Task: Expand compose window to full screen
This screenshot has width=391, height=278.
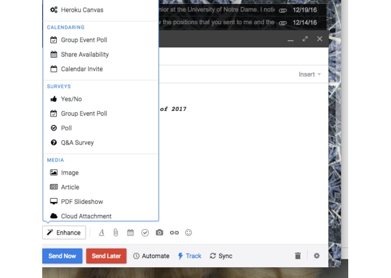Action: click(x=305, y=39)
